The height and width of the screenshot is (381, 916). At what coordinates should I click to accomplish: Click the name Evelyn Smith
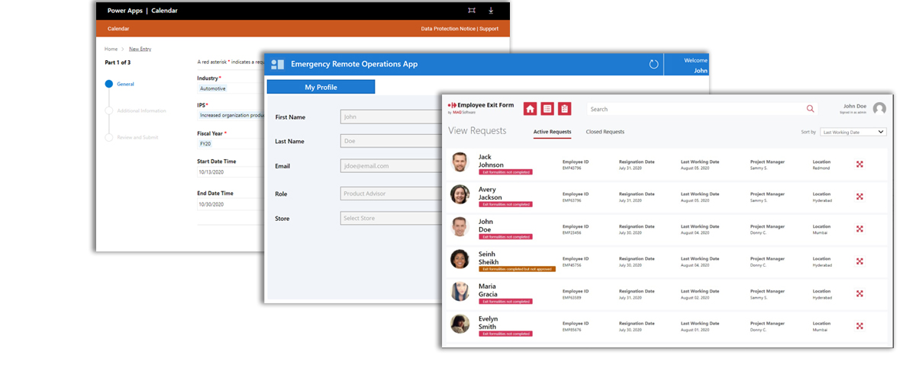point(488,322)
